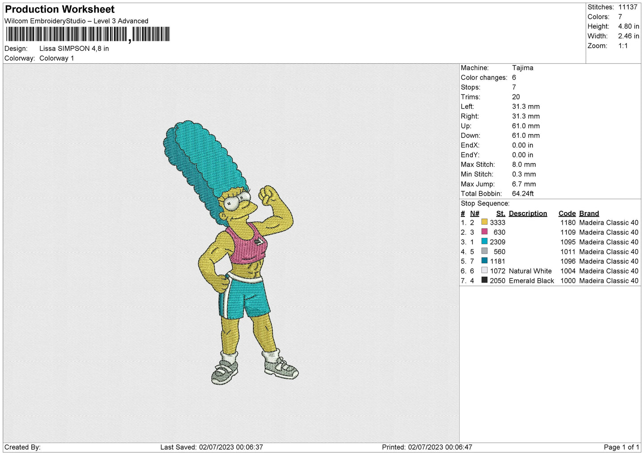
Task: Click the Width value 2.46 in
Action: [x=628, y=36]
